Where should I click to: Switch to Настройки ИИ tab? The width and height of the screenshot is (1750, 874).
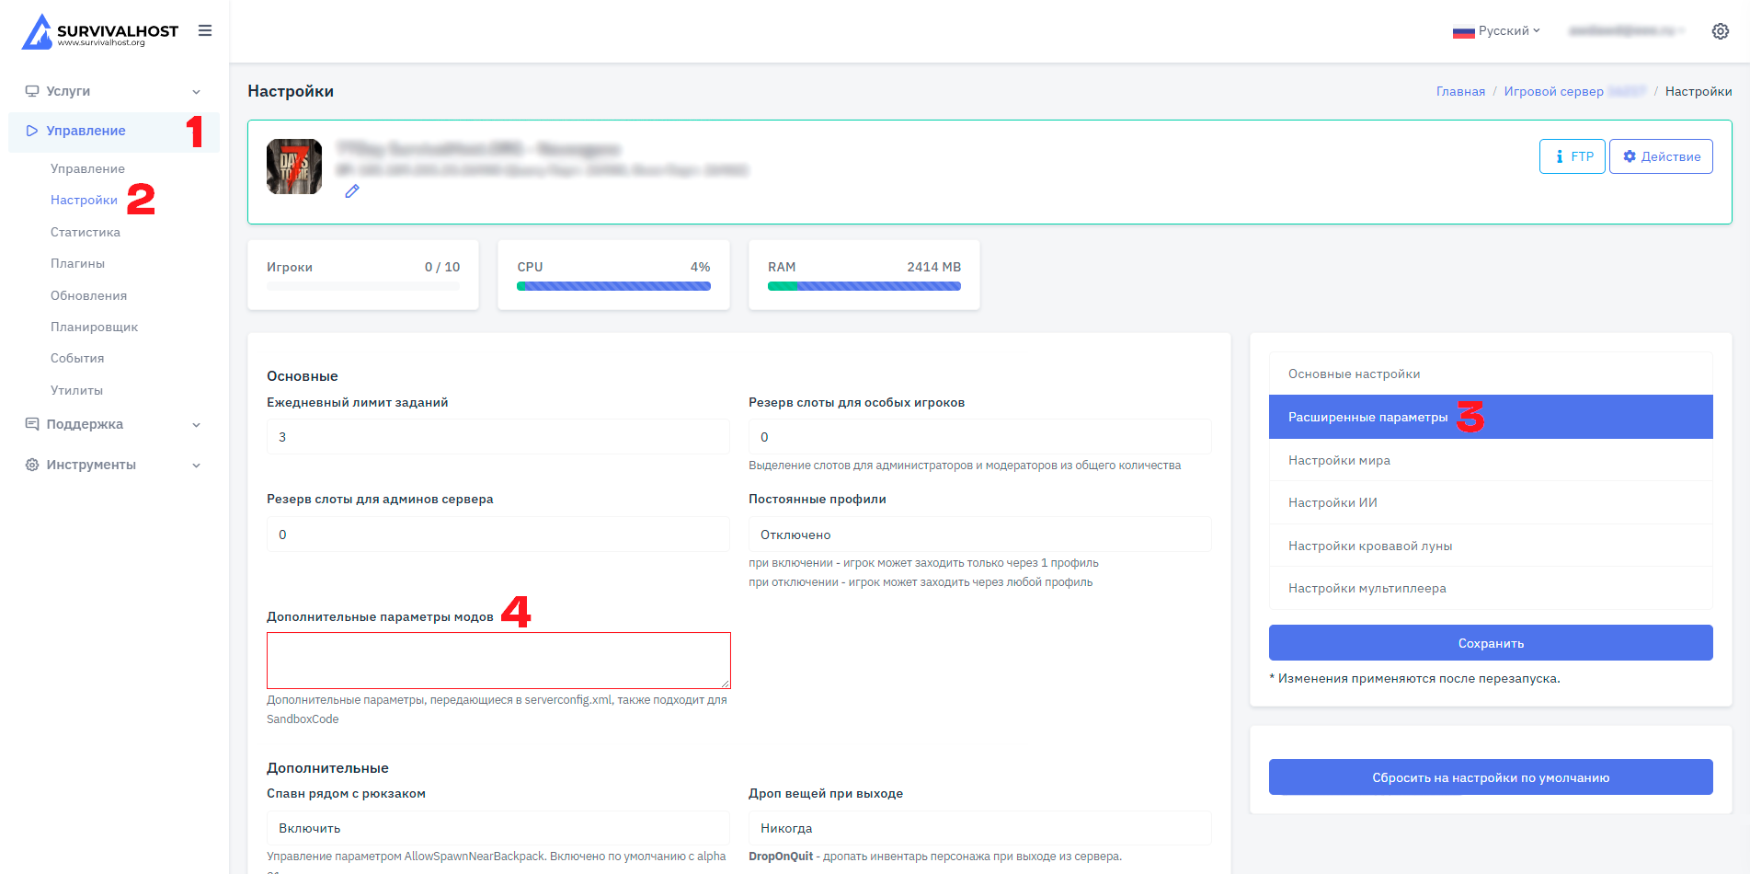coord(1491,502)
